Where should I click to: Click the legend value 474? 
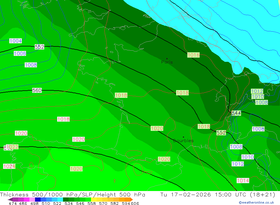coord(13,204)
